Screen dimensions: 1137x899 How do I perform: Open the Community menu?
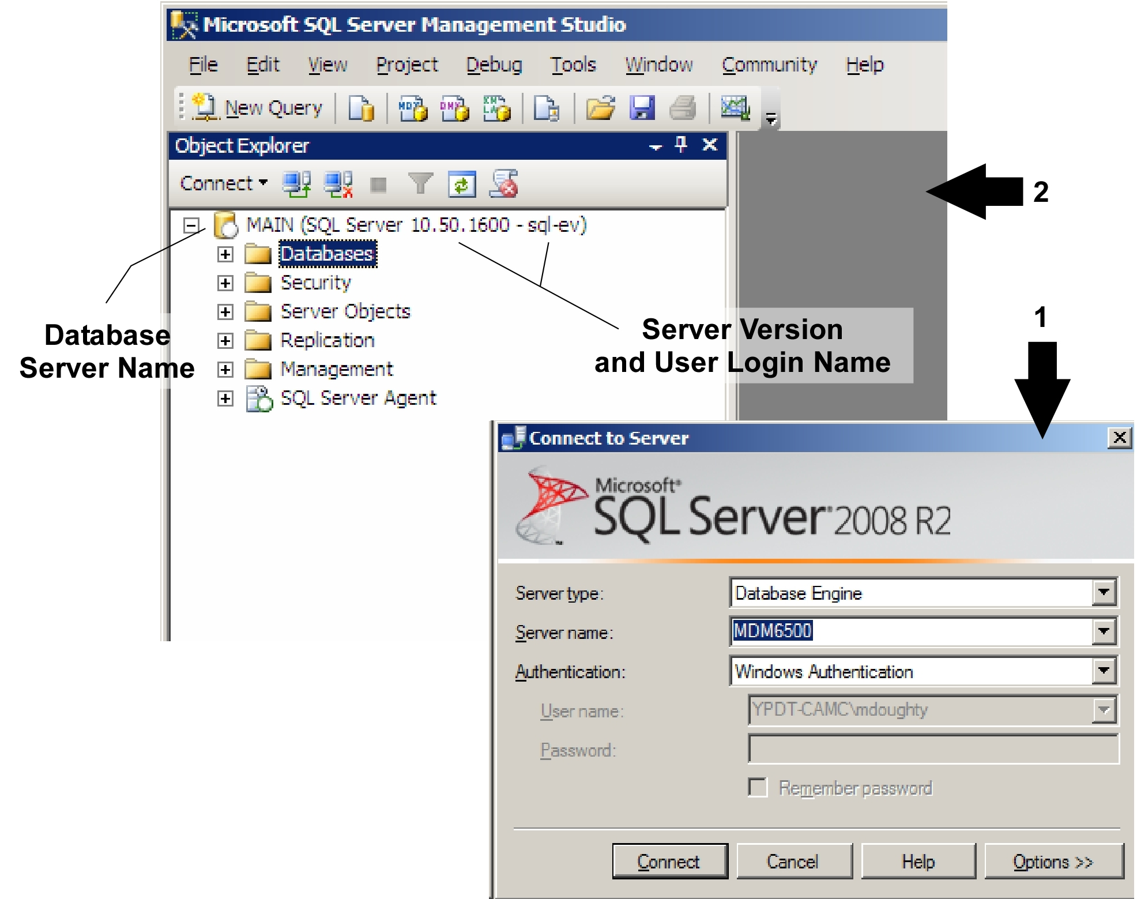pos(770,65)
